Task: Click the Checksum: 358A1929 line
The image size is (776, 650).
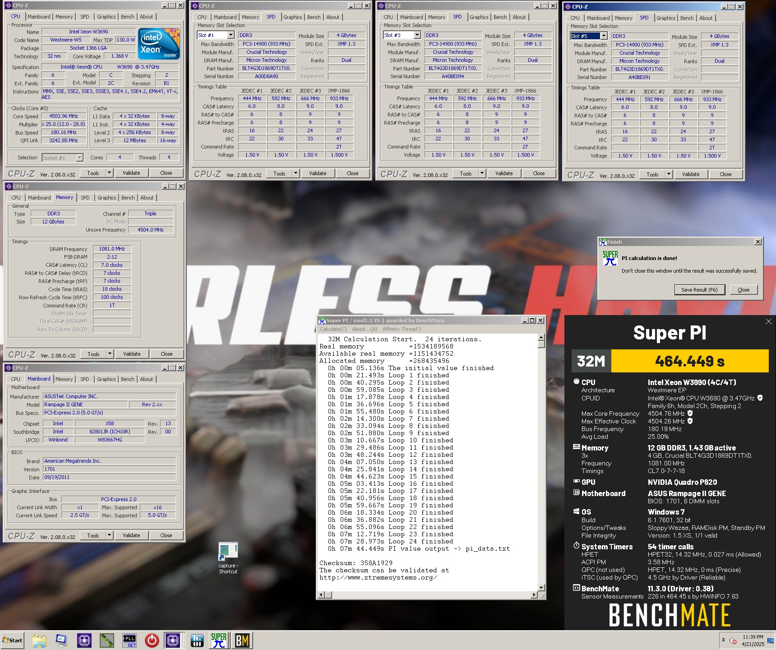Action: coord(356,563)
